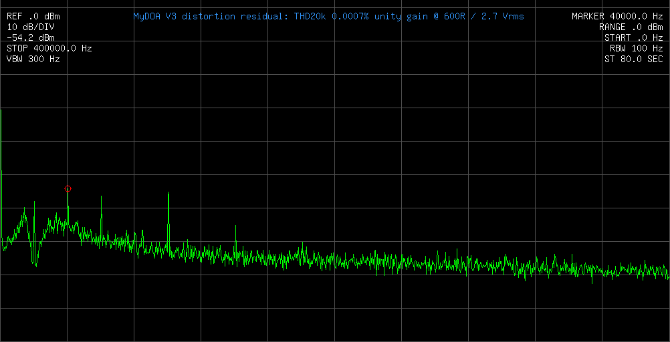Viewport: 670px width, 342px height.
Task: Click the red circle marker on the trace
Action: tap(68, 189)
